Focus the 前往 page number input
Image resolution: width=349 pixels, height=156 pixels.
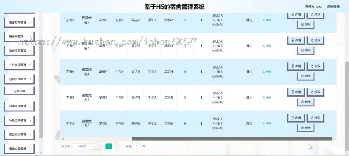point(137,146)
